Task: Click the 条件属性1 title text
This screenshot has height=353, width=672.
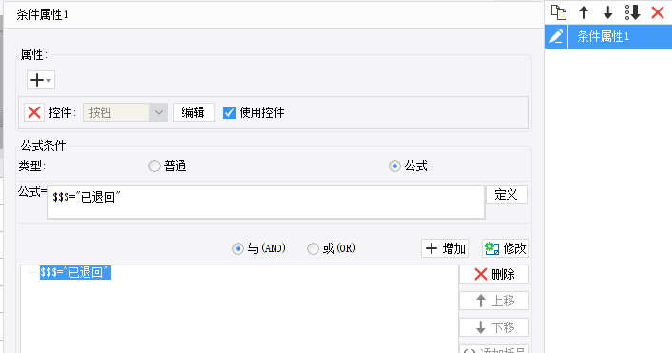Action: pos(43,14)
